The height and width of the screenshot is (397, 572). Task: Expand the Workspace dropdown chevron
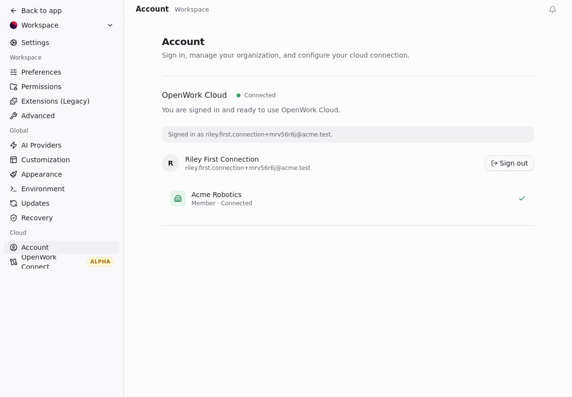(x=110, y=25)
